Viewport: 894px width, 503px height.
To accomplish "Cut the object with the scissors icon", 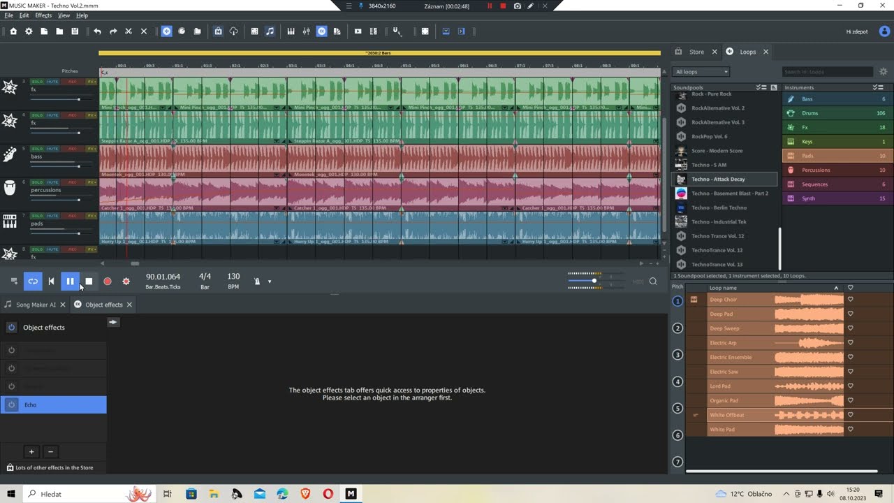I will click(129, 31).
